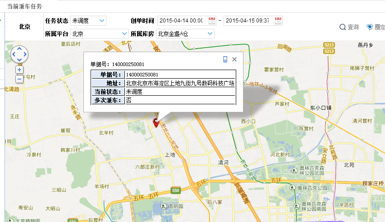Pan the map up with the arrow control
Viewport: 385px width, 222px height.
(x=19, y=49)
